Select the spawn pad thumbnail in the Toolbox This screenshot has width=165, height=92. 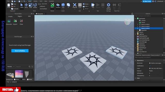tap(10, 74)
